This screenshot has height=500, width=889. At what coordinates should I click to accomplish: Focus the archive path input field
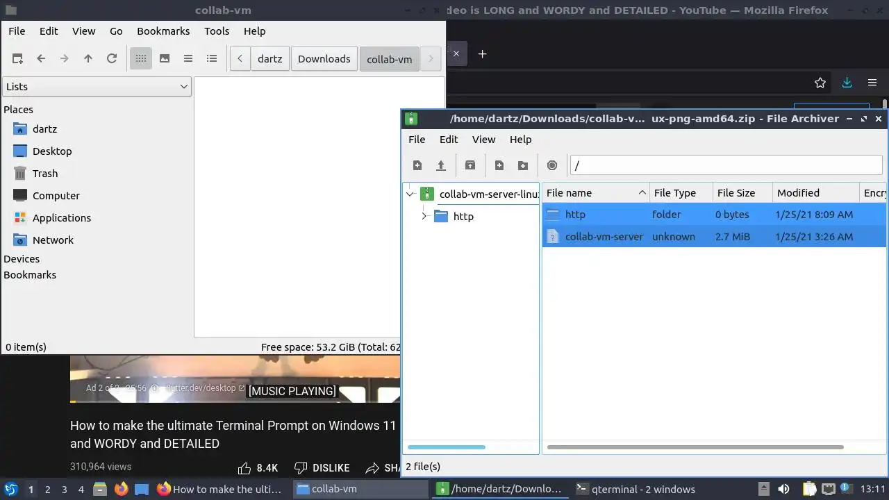coord(726,165)
